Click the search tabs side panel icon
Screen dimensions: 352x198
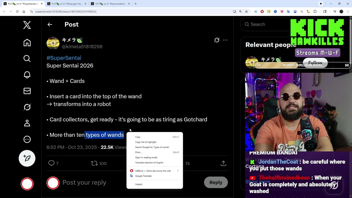click(x=325, y=12)
